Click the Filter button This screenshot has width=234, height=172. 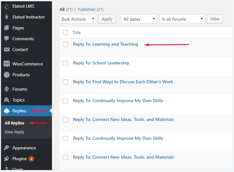(215, 19)
